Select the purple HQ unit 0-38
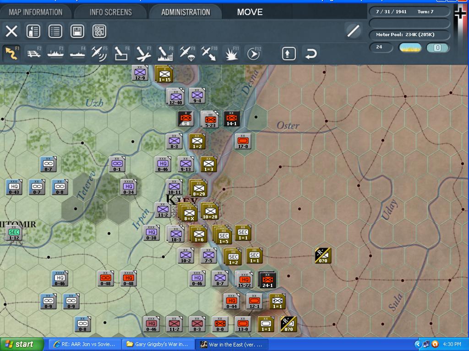This screenshot has height=351, width=469. [x=151, y=233]
